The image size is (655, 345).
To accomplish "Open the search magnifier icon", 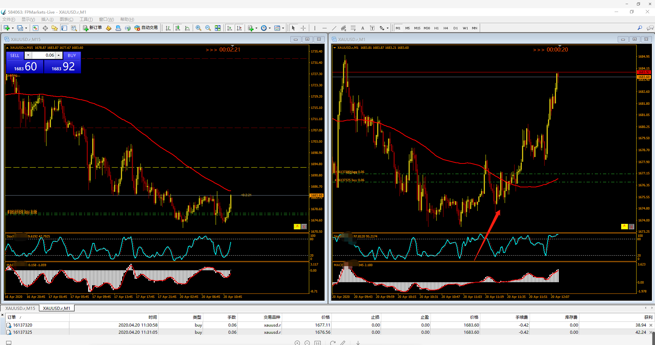I will (x=640, y=28).
